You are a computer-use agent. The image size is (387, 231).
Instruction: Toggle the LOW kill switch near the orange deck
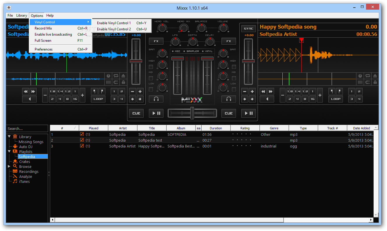234,89
